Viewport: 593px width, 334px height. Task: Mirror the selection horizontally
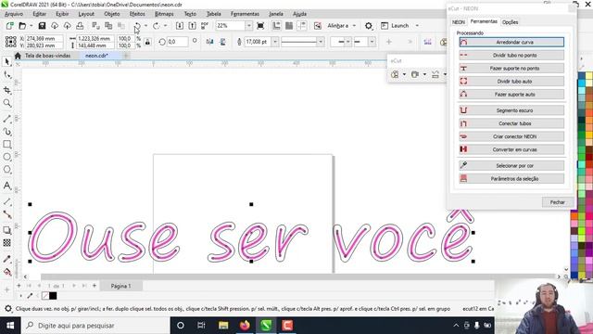[210, 42]
